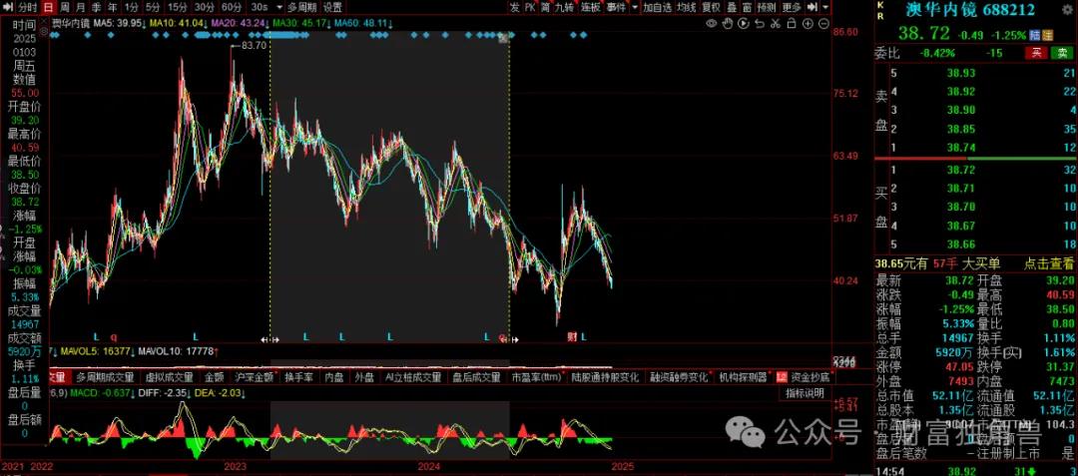The image size is (1078, 476).
Task: Toggle the eye visibility icon above chart
Action: click(712, 23)
